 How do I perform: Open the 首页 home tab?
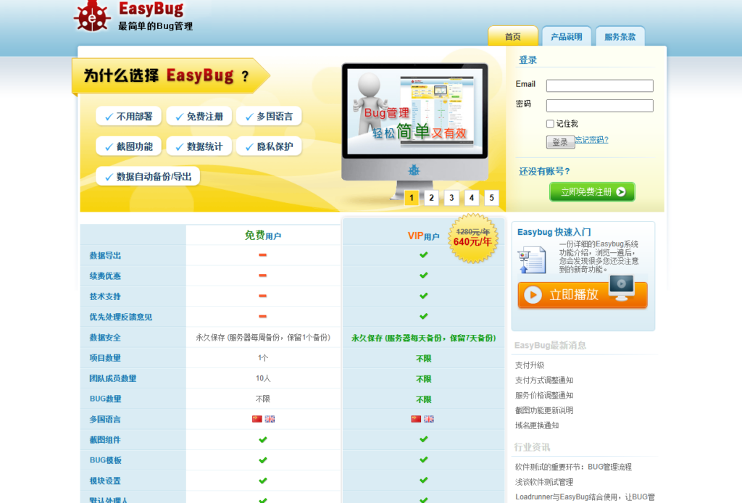coord(513,37)
